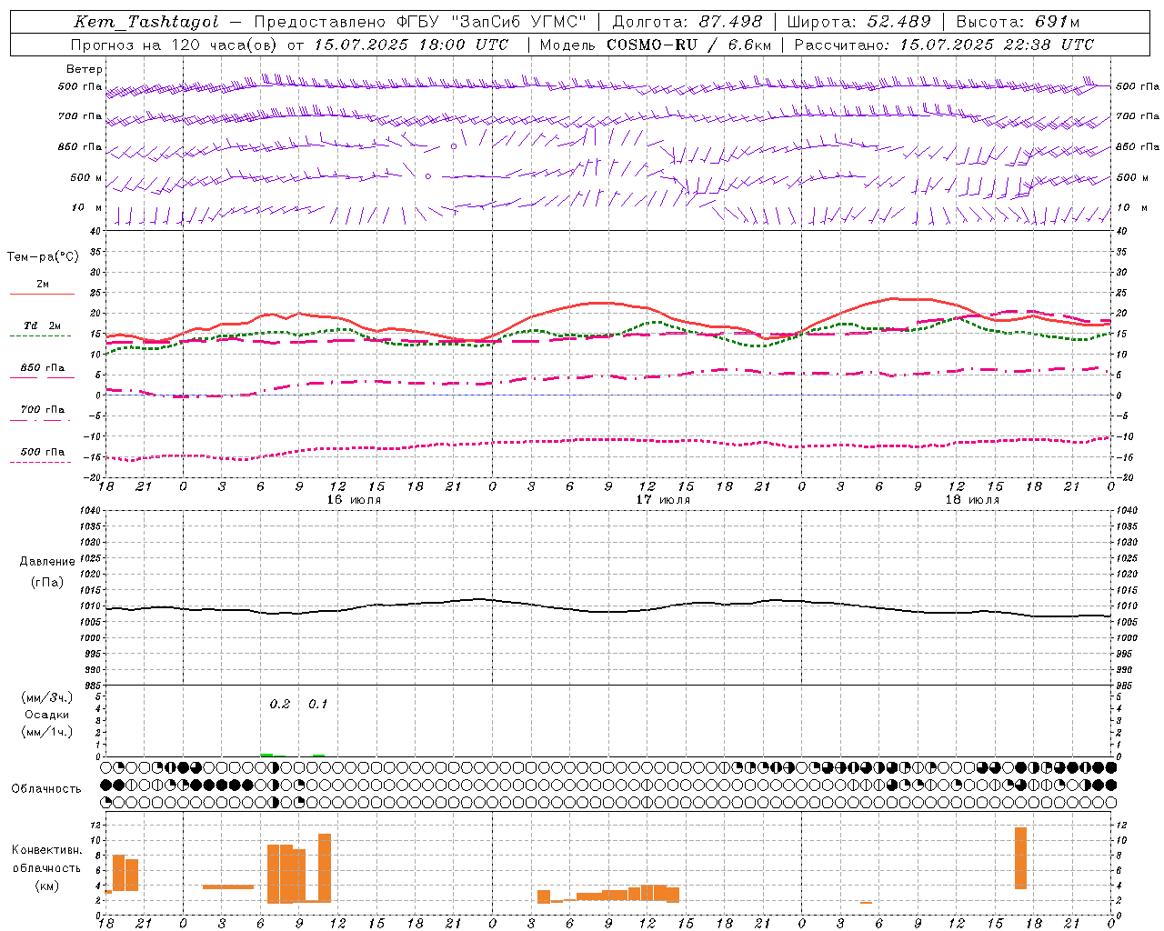This screenshot has height=931, width=1164.
Task: Click the (мм/3ч.) precipitation unit label
Action: coord(47,697)
